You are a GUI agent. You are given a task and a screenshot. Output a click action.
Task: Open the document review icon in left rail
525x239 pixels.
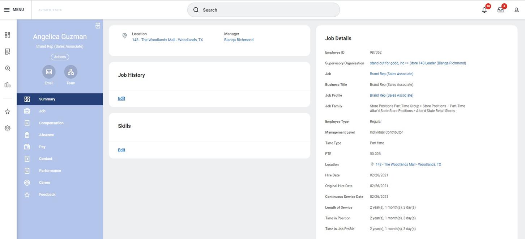7,51
